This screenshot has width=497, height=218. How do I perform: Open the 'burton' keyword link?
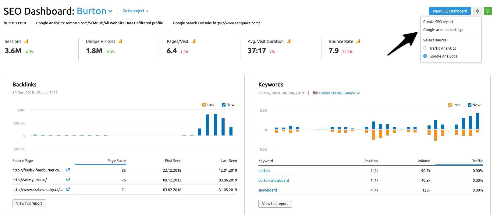click(x=264, y=171)
